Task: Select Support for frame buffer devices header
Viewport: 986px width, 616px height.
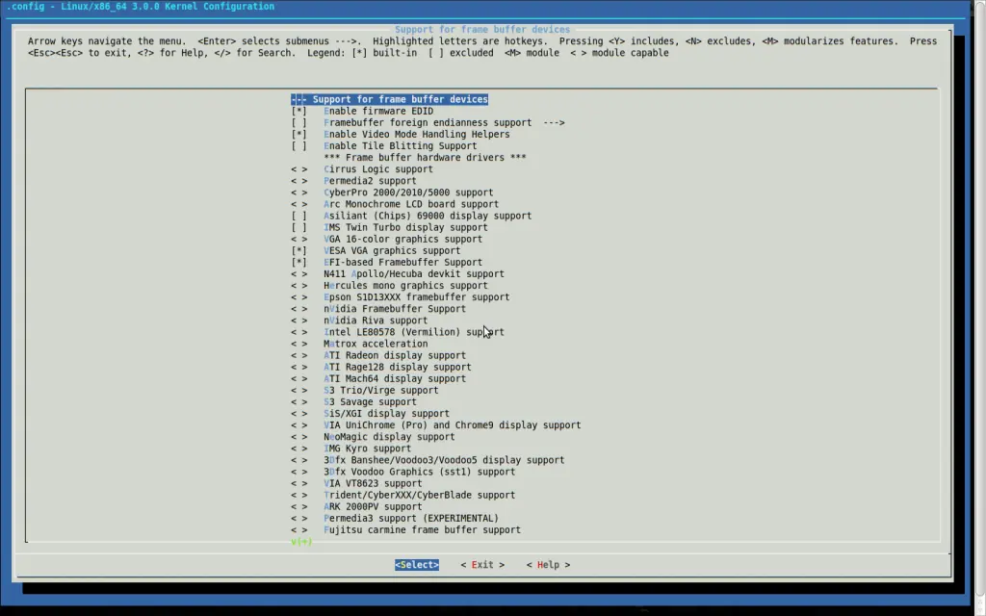Action: pyautogui.click(x=389, y=99)
